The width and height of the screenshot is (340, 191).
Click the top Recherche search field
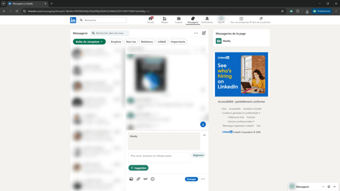(102, 20)
